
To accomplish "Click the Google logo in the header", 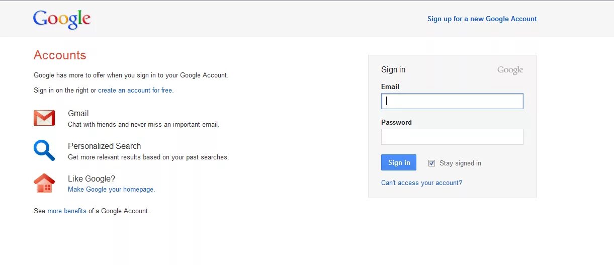I will point(62,19).
